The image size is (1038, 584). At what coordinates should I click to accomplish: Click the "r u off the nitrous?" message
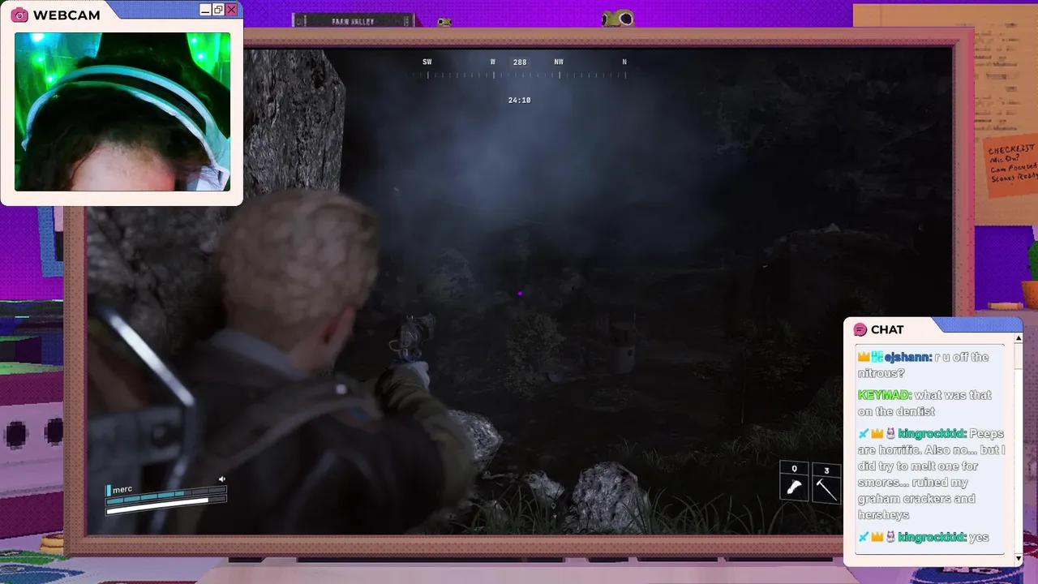(924, 365)
